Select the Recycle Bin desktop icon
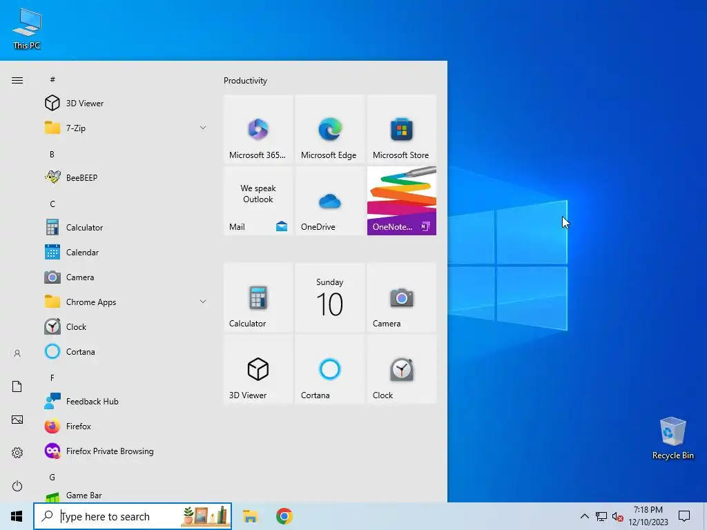Viewport: 707px width, 530px height. [x=672, y=438]
